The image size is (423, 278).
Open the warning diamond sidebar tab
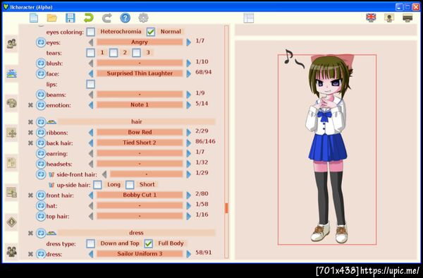pyautogui.click(x=11, y=222)
